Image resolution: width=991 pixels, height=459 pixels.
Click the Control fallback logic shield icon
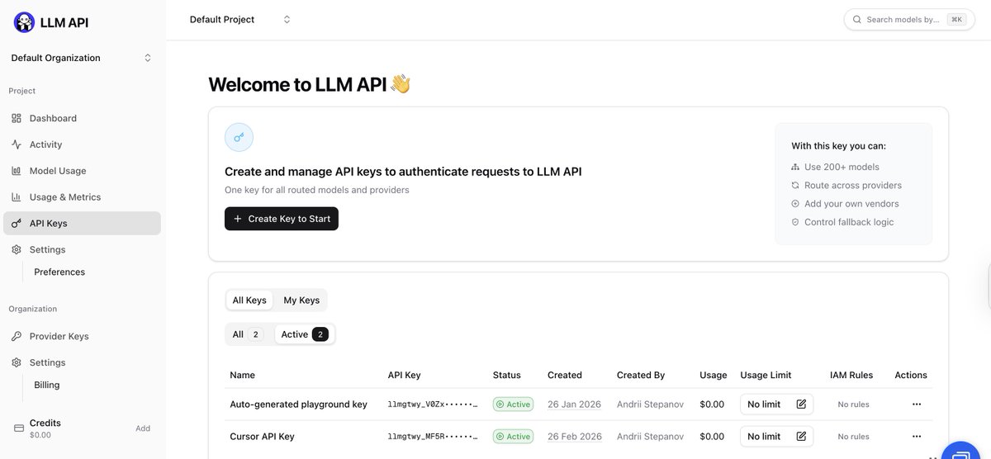coord(795,222)
